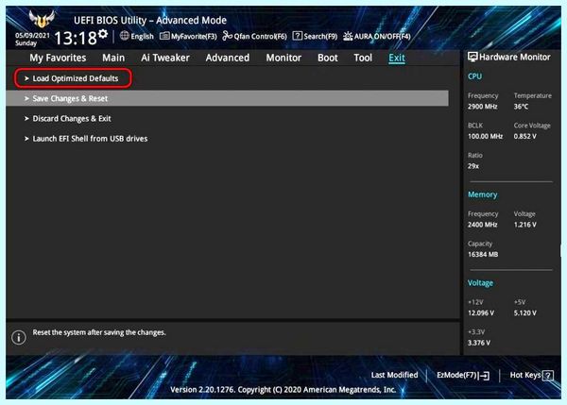Click the arrow beside Discard Changes & Exit
The image size is (567, 405).
(x=26, y=119)
